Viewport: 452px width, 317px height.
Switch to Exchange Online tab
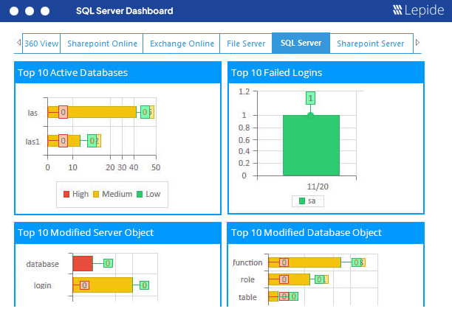(x=182, y=43)
